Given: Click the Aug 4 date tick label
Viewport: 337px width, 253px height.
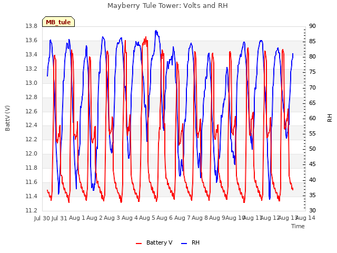Looking at the screenshot, I should pos(130,218).
